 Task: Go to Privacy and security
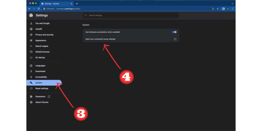pyautogui.click(x=44, y=35)
